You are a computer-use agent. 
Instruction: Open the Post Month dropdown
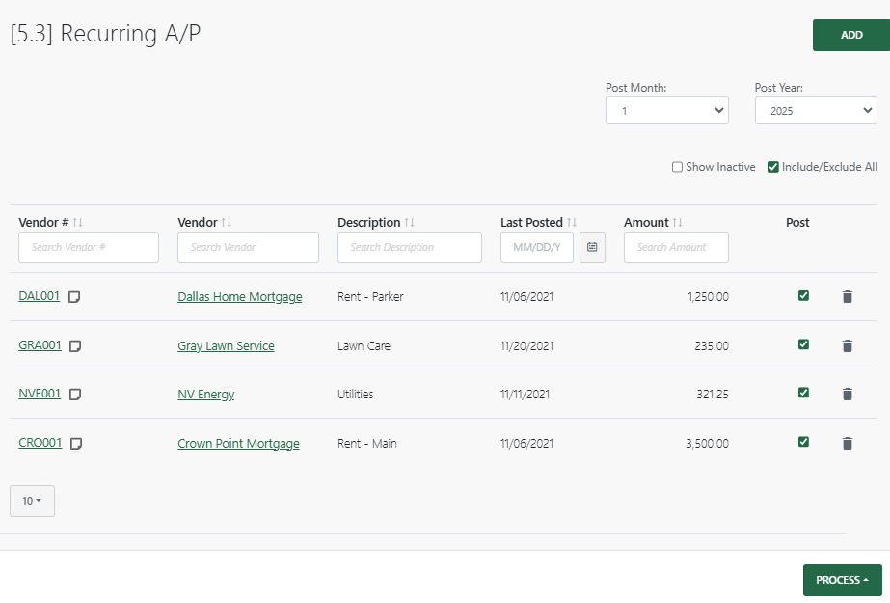(666, 110)
